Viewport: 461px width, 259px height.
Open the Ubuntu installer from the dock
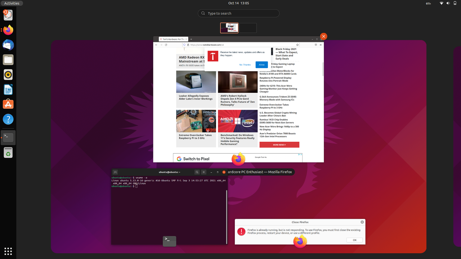(8, 15)
